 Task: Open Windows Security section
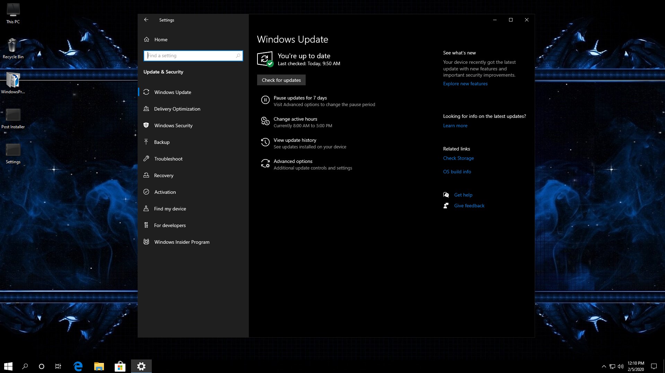[193, 125]
